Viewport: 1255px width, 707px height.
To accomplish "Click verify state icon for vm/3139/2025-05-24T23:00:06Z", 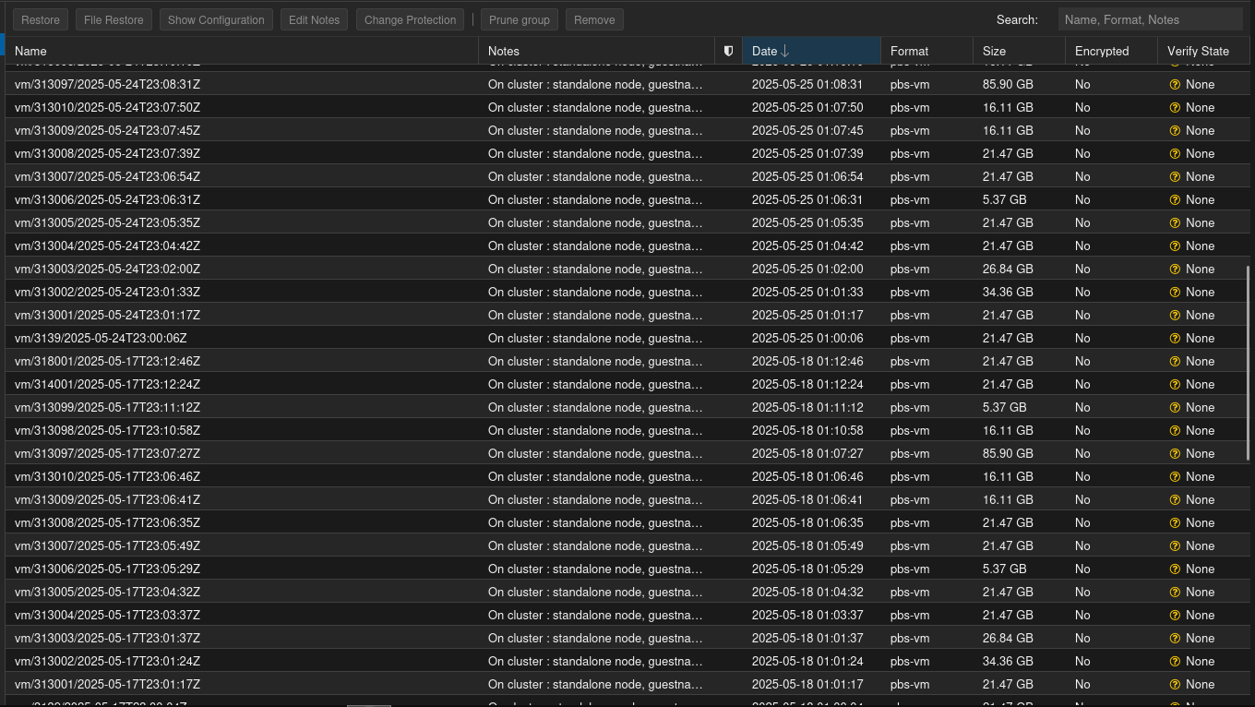I will click(x=1175, y=339).
